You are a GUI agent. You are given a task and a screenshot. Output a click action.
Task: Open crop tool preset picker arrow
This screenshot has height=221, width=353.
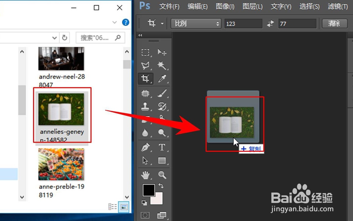[x=162, y=23]
